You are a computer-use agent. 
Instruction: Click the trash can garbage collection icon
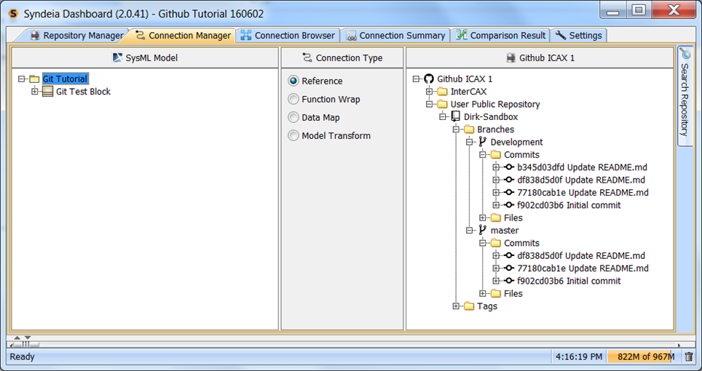pos(689,356)
